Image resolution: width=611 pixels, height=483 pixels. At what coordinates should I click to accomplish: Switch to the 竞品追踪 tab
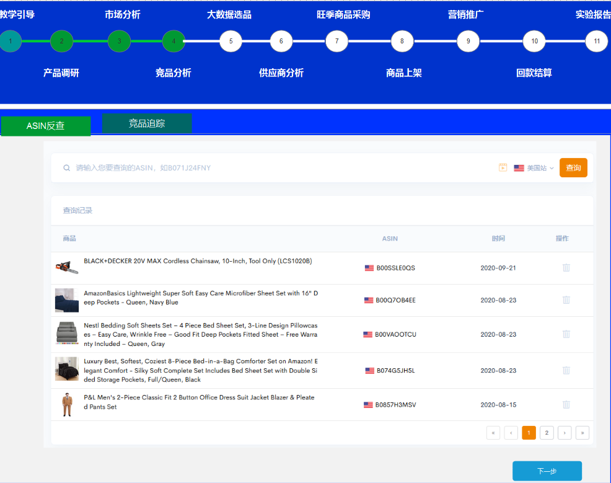[147, 123]
